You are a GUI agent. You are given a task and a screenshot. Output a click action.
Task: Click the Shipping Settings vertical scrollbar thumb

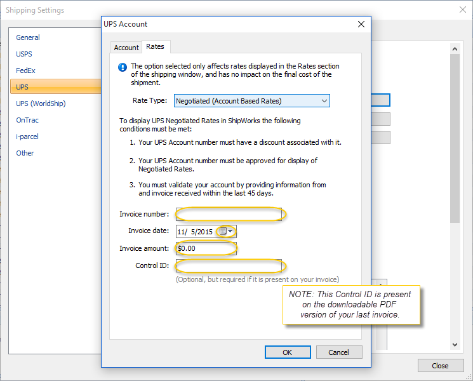[455, 138]
